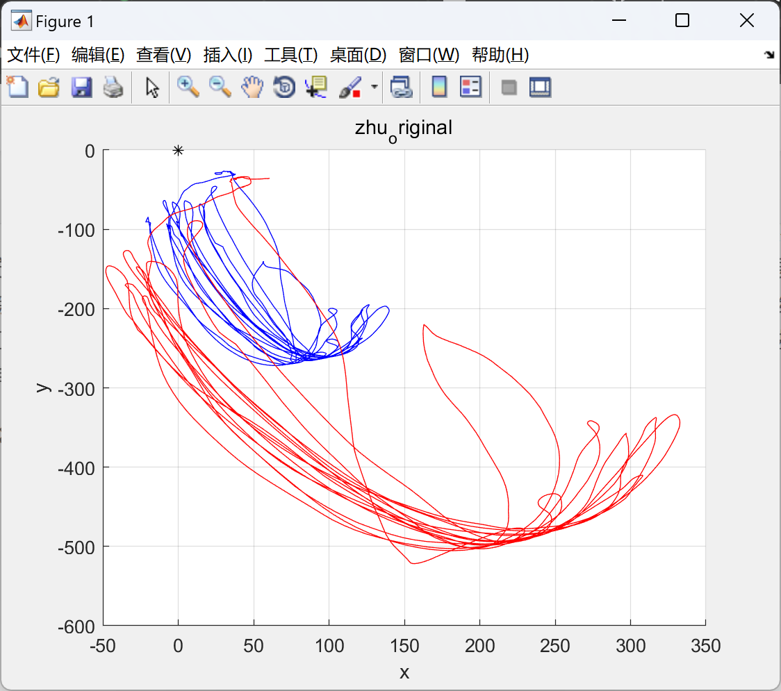
Task: Click the black asterisk marker at origin
Action: point(179,150)
